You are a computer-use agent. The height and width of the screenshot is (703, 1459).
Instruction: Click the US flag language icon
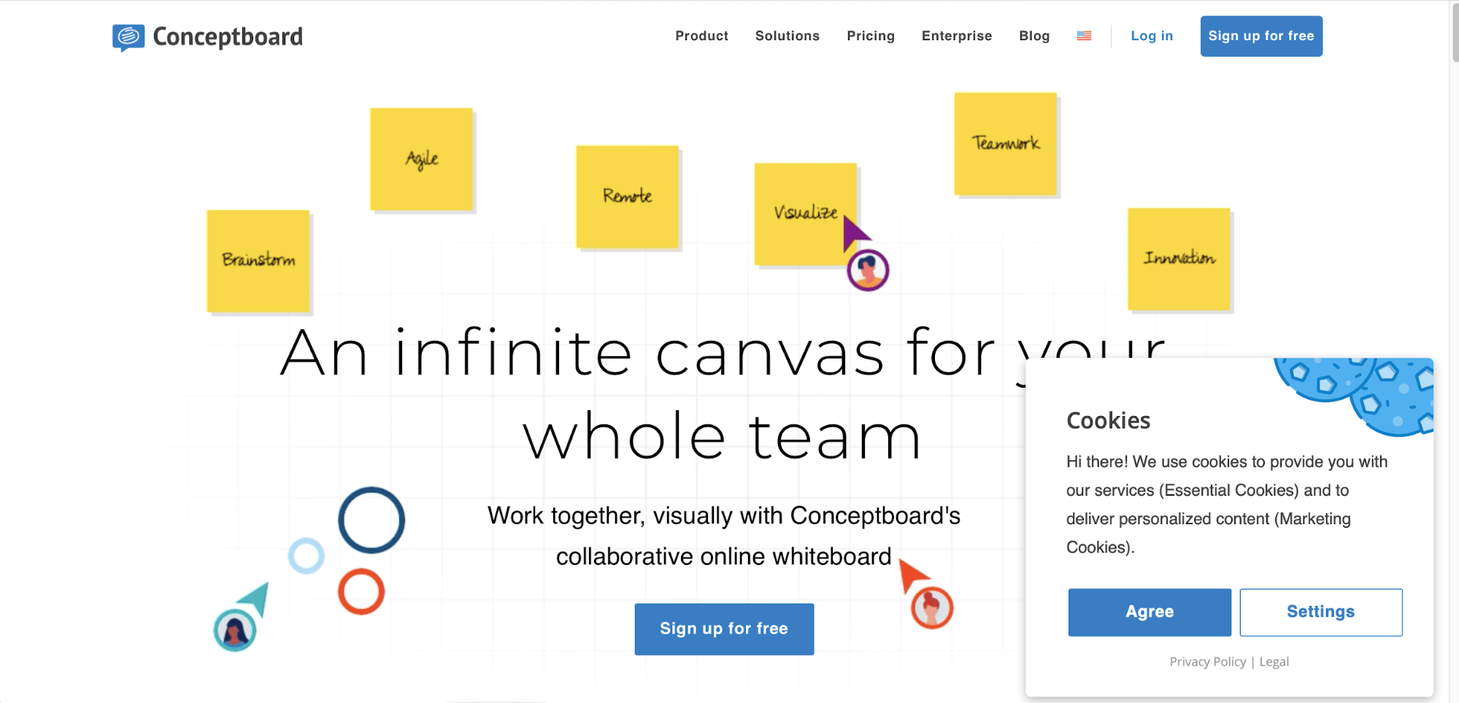[1084, 36]
